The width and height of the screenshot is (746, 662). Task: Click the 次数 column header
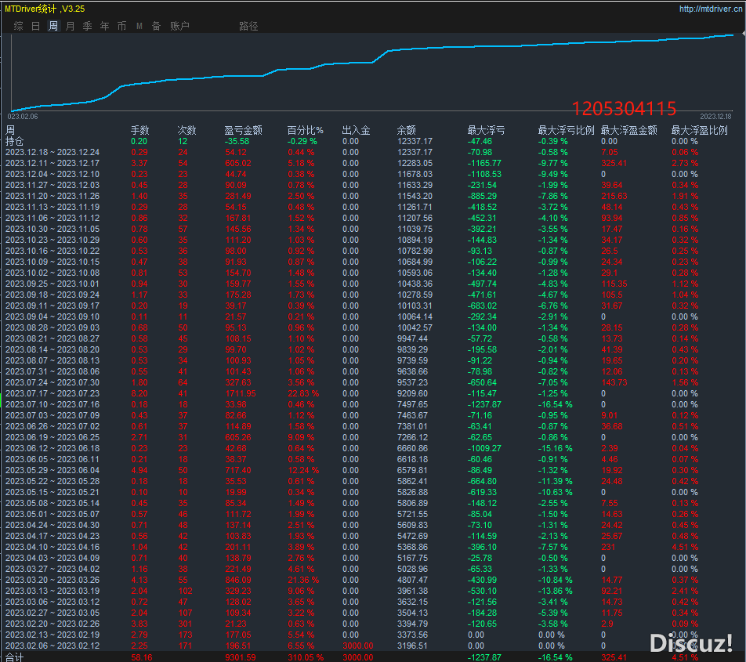[187, 130]
